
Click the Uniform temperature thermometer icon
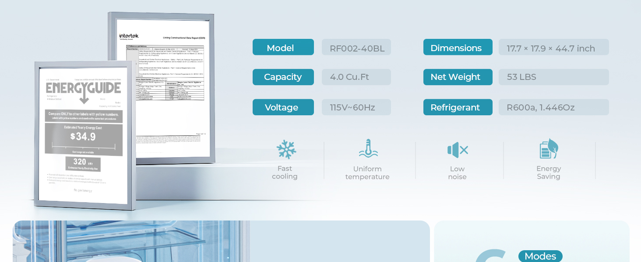coord(368,149)
